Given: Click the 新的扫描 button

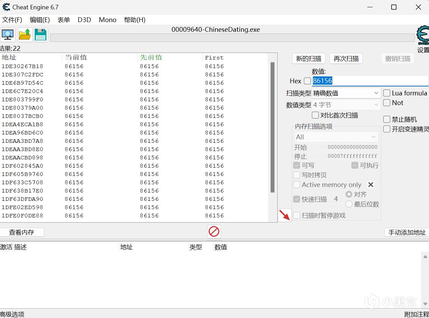Looking at the screenshot, I should click(309, 58).
